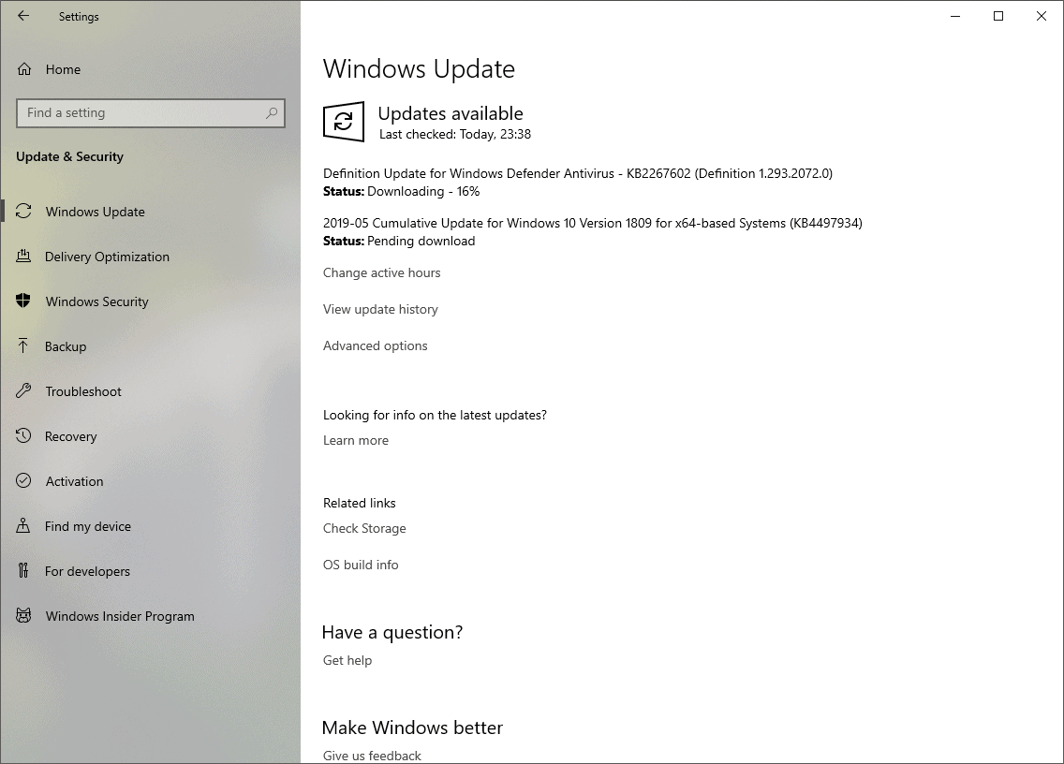Open the Home settings page

[150, 69]
